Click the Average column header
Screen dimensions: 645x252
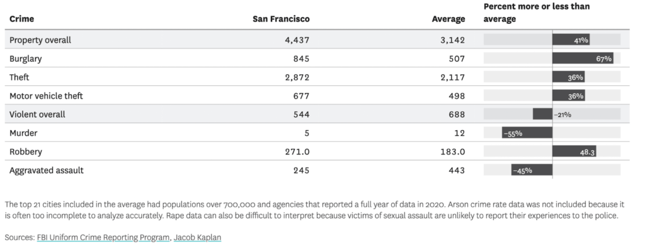(x=448, y=19)
